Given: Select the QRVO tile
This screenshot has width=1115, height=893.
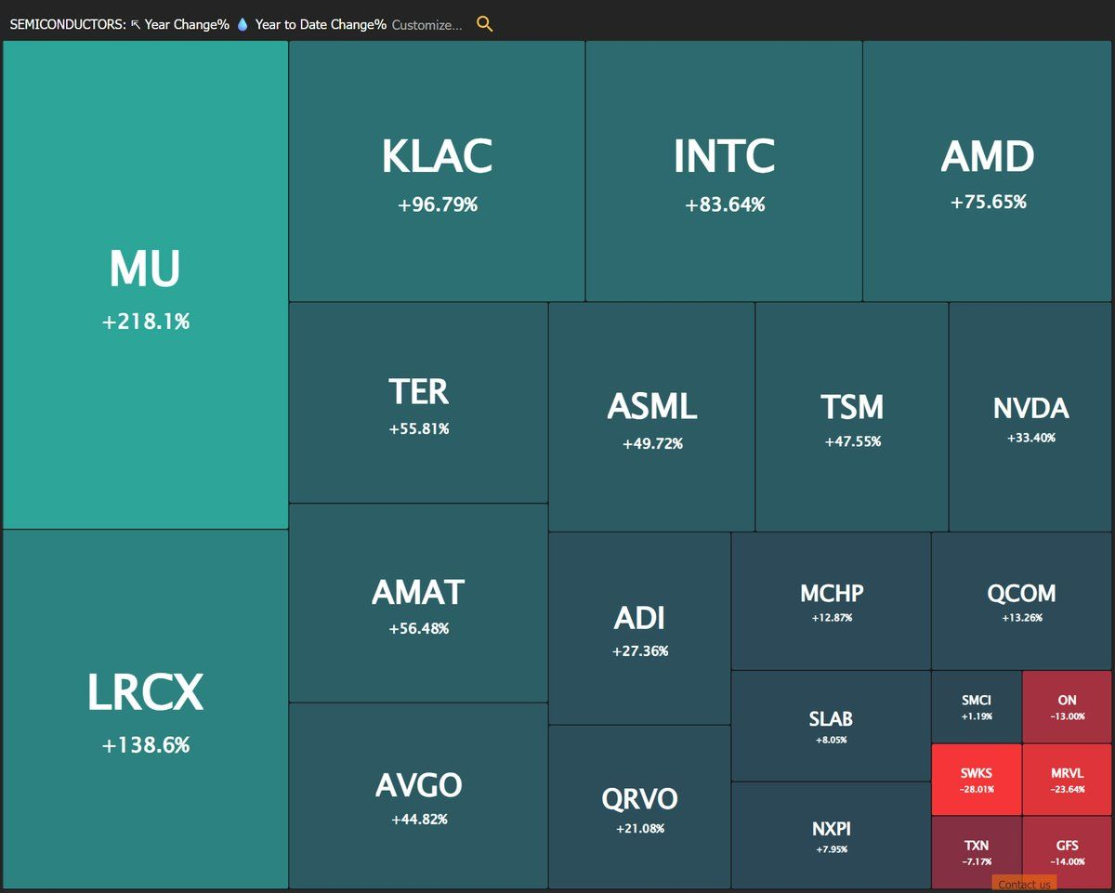Looking at the screenshot, I should pyautogui.click(x=639, y=808).
